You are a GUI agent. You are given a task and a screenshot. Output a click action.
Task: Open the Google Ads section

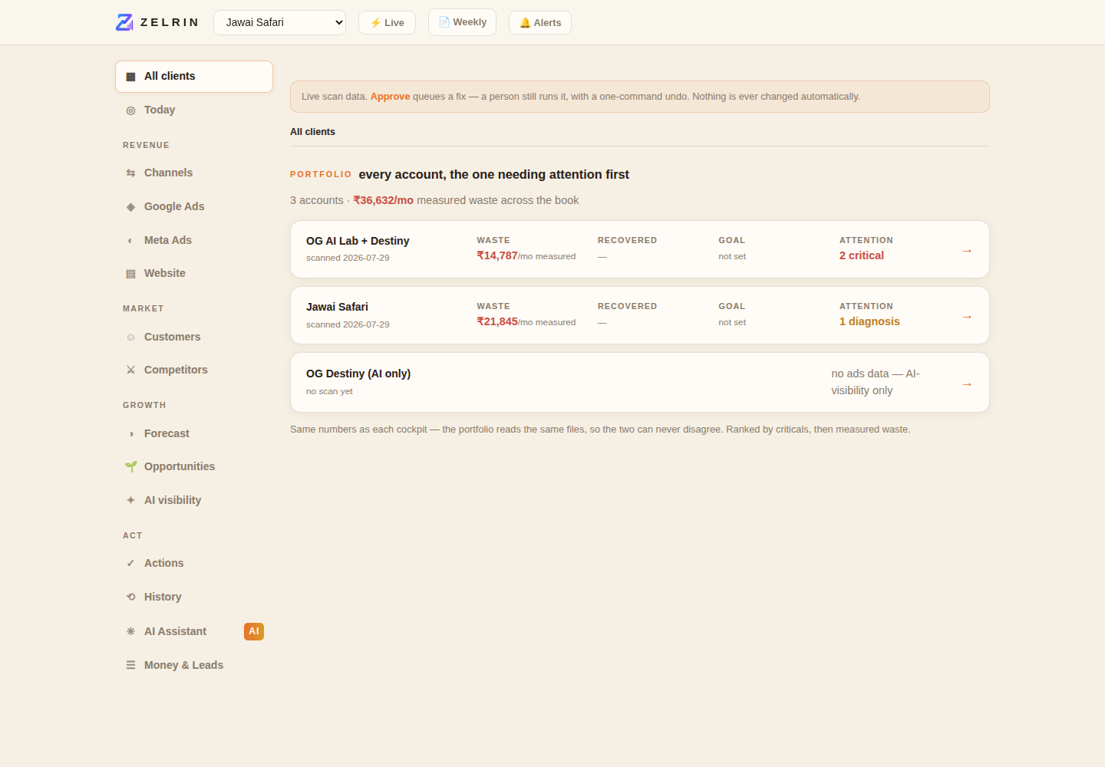coord(194,206)
